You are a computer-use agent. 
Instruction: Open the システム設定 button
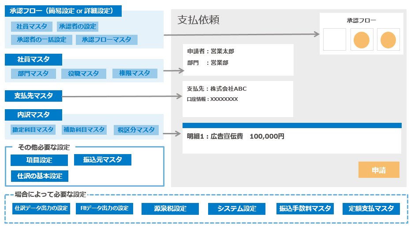[x=236, y=209]
